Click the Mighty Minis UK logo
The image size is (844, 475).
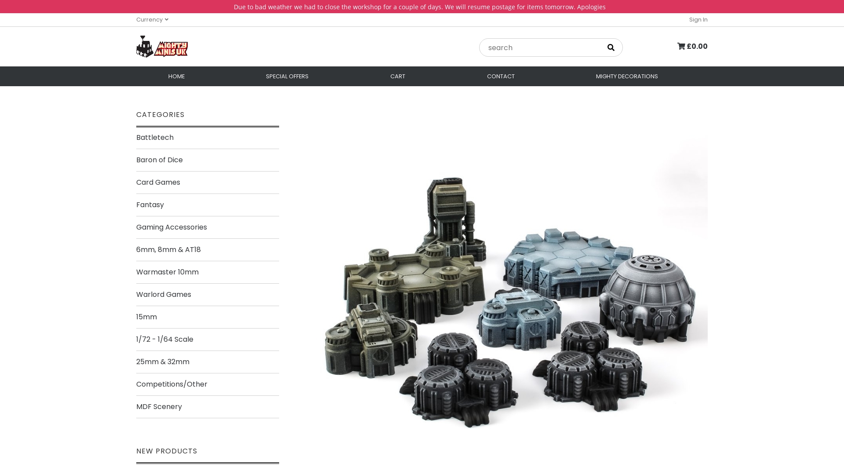tap(162, 47)
